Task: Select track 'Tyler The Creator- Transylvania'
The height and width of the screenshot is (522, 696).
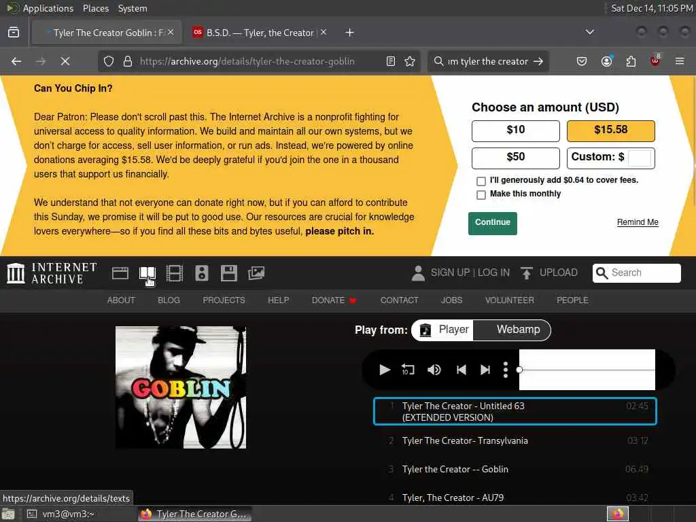Action: coord(515,440)
